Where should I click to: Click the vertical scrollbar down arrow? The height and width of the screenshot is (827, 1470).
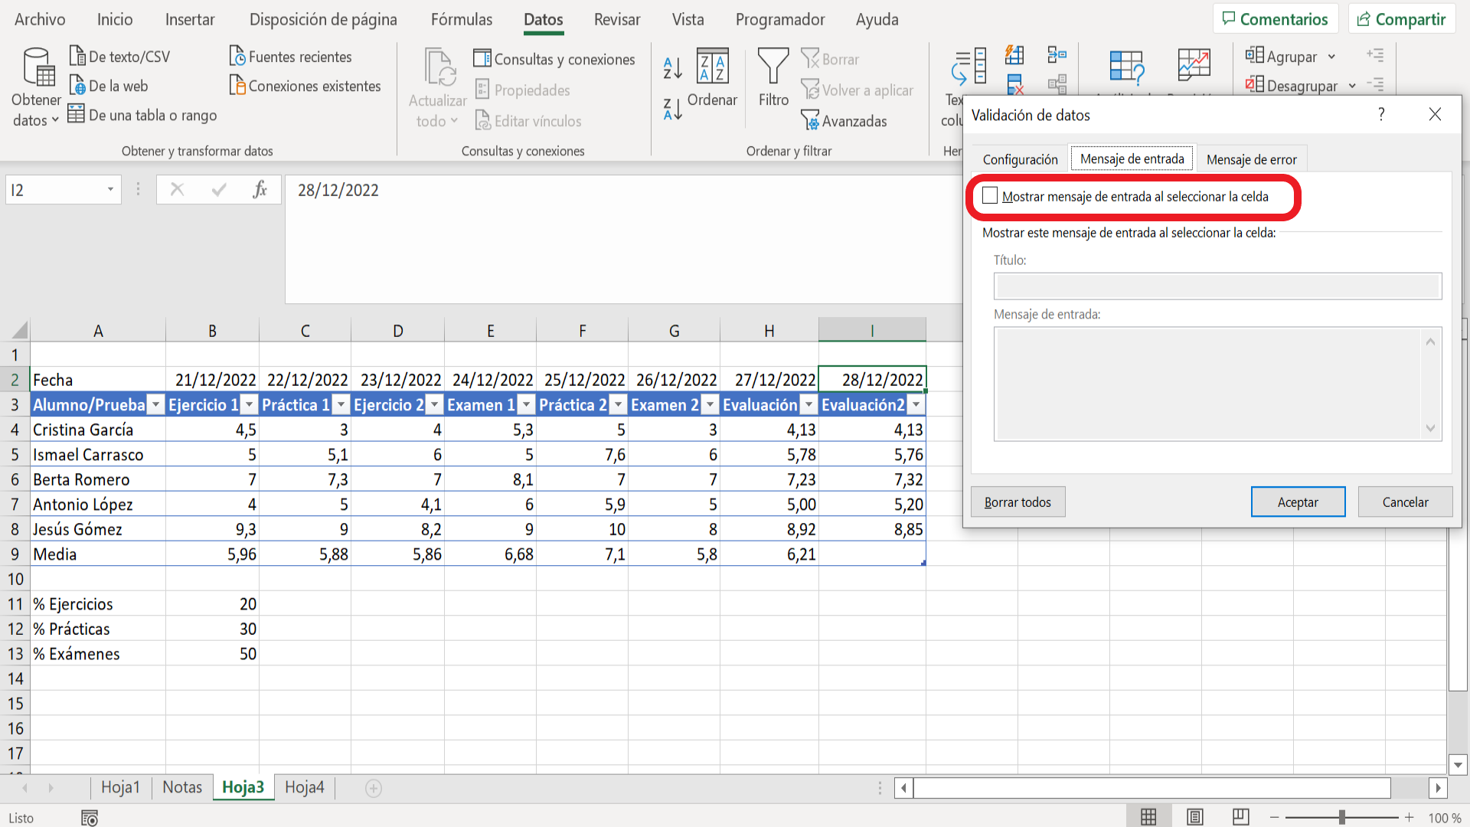[1458, 764]
